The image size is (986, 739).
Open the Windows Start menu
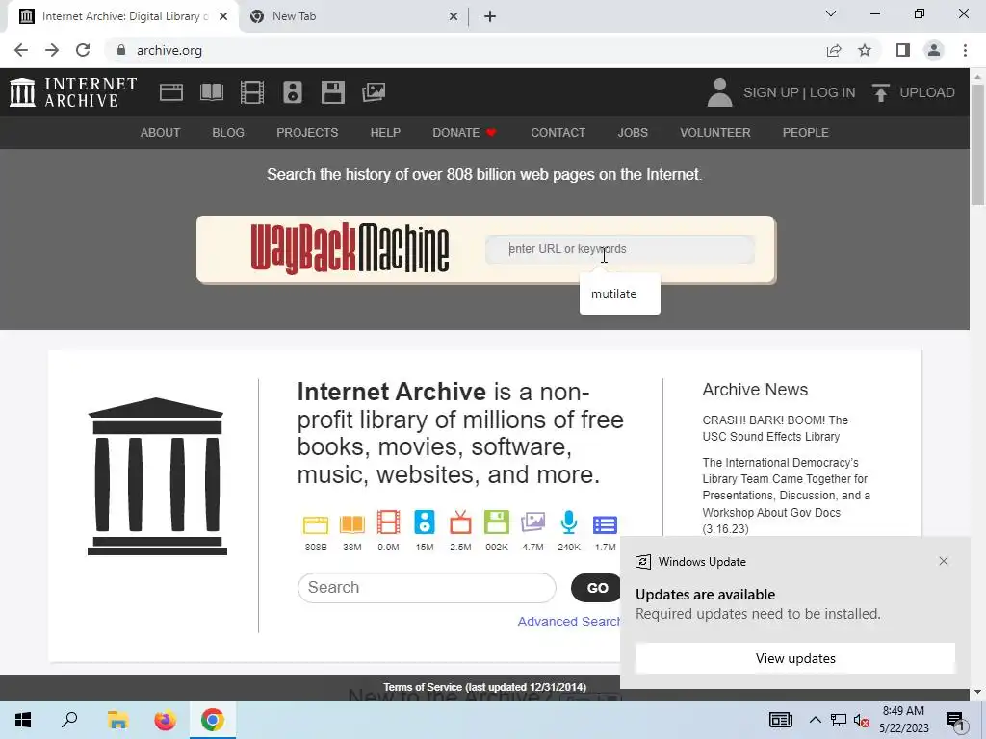(23, 720)
